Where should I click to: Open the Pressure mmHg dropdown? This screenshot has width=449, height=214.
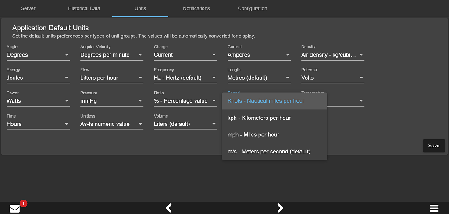[112, 101]
